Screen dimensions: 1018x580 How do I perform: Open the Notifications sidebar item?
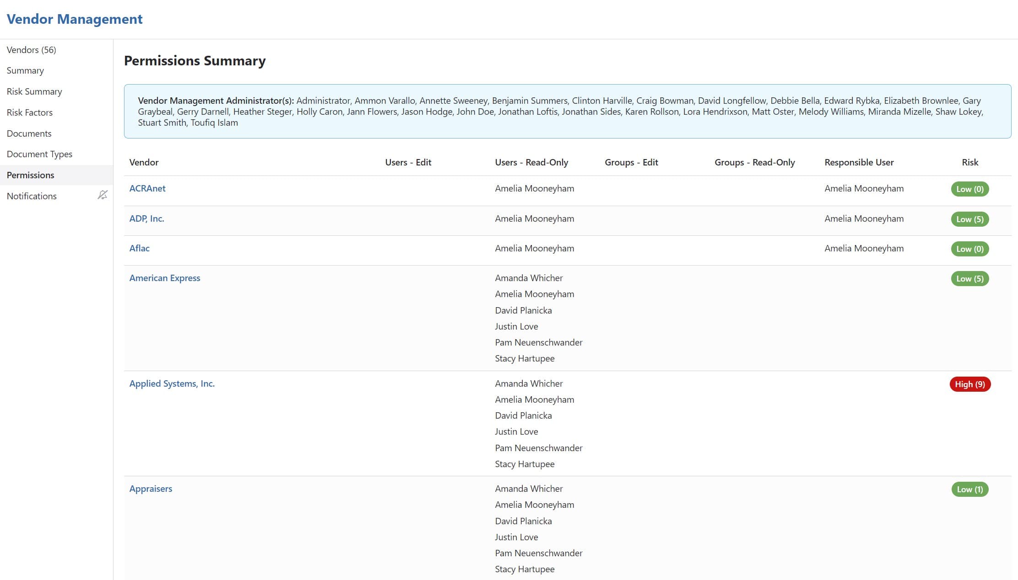32,196
